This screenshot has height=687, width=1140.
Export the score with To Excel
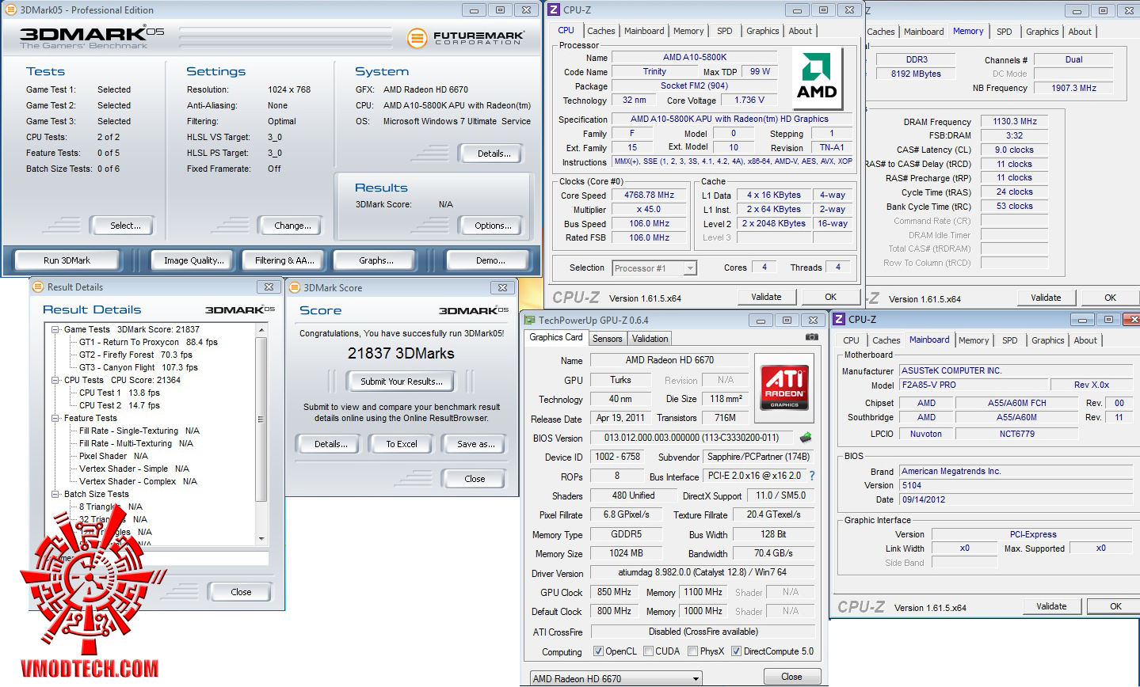coord(402,444)
